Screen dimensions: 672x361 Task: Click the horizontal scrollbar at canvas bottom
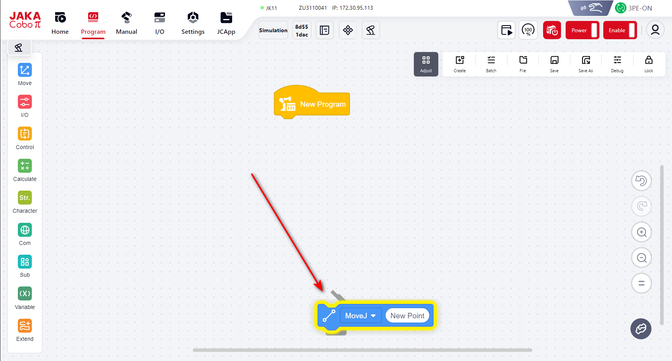point(362,350)
